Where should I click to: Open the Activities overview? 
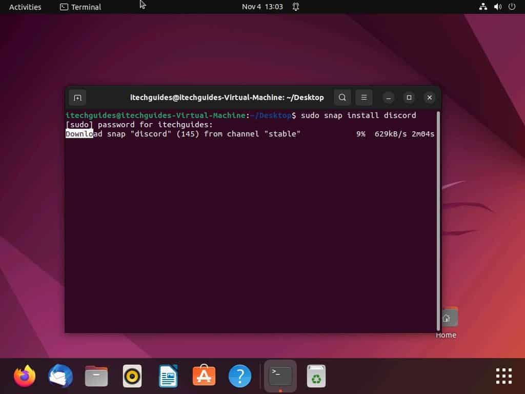tap(25, 7)
